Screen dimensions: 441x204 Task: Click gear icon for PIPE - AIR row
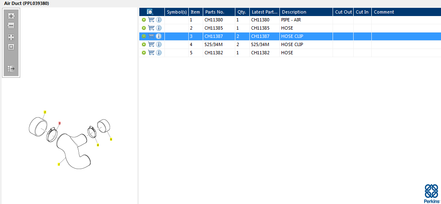coord(144,20)
